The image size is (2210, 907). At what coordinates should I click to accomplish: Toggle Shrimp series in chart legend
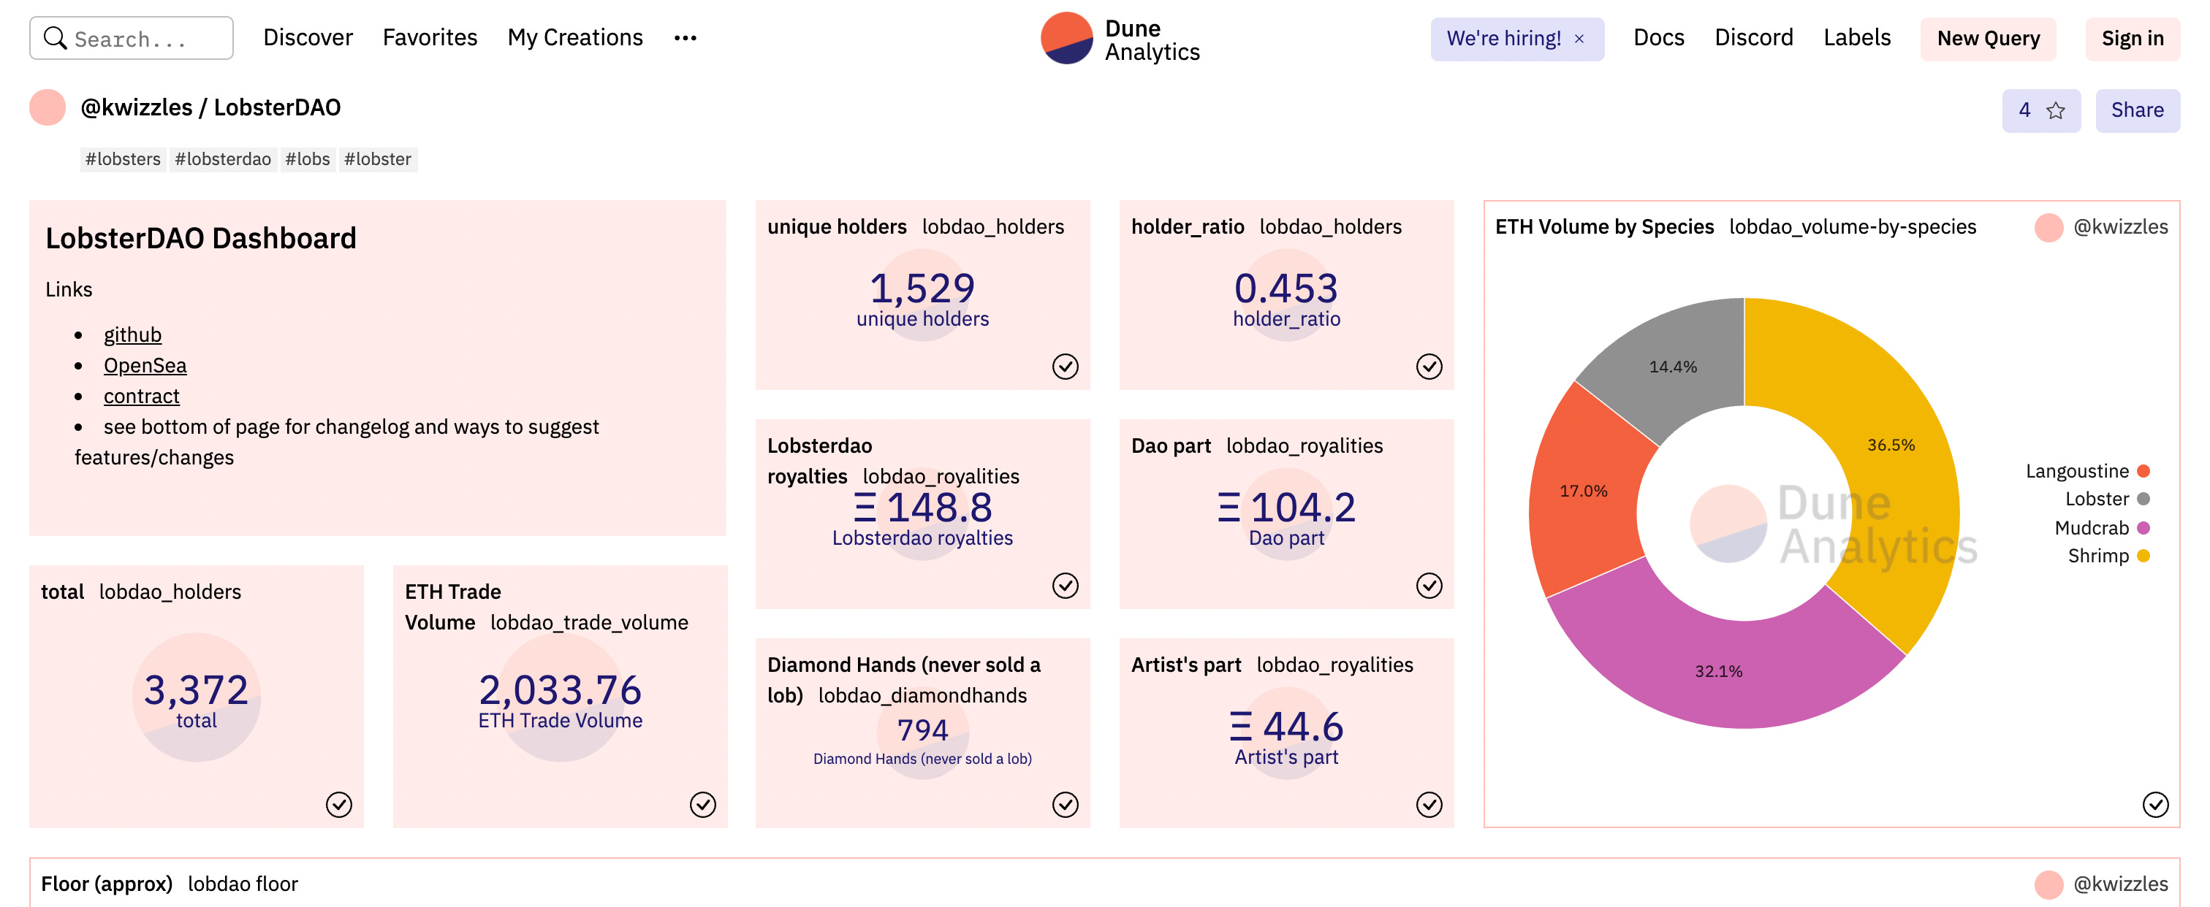click(x=2108, y=556)
